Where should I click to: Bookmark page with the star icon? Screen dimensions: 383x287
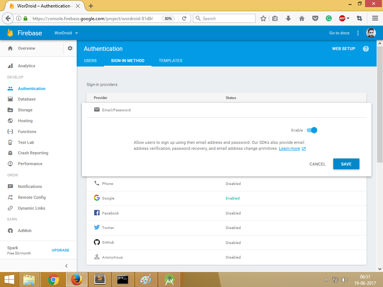[x=263, y=19]
